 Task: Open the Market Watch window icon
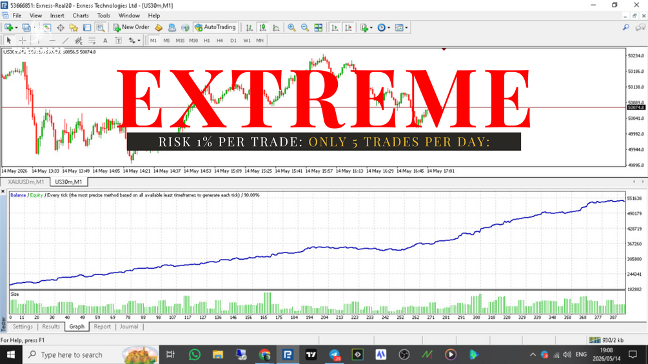[x=46, y=28]
